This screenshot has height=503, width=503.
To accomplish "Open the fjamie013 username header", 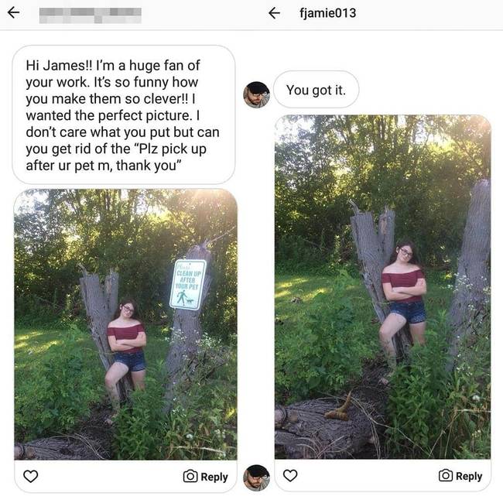I will 327,13.
